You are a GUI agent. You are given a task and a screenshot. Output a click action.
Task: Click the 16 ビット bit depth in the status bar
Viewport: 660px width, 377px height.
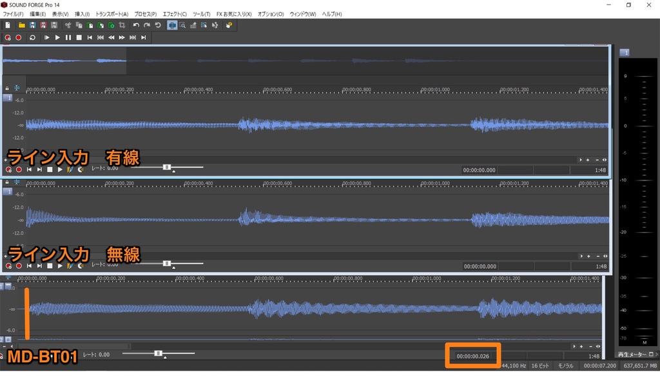coord(540,366)
